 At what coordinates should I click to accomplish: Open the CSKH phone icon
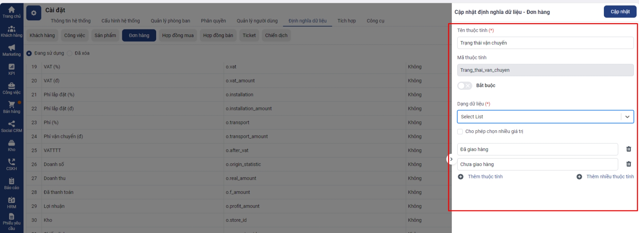pyautogui.click(x=12, y=164)
